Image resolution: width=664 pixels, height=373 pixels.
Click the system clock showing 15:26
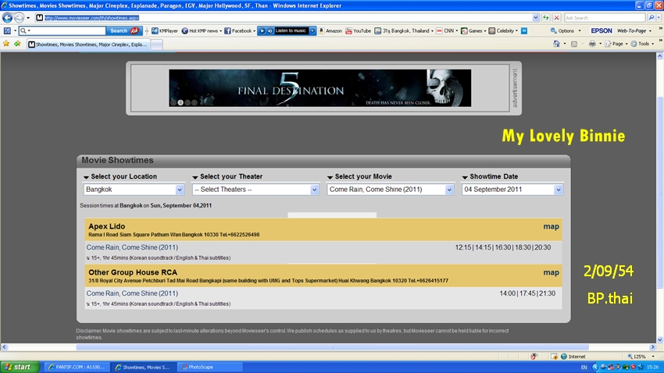(x=652, y=367)
